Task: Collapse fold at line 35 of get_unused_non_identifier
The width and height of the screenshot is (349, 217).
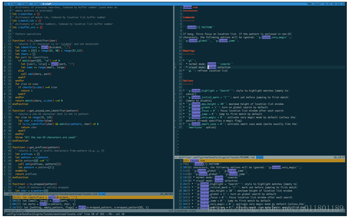Action: pos(5,114)
